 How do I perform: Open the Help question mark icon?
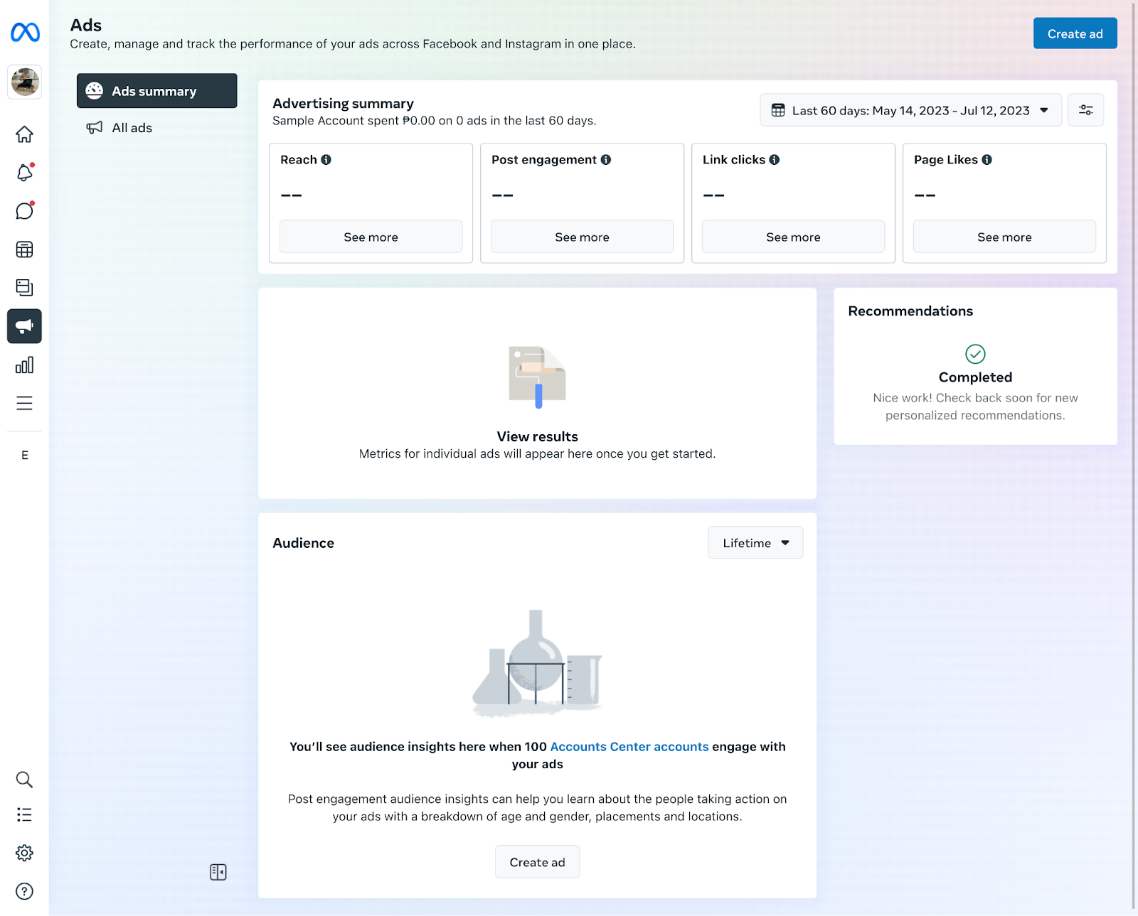[24, 891]
